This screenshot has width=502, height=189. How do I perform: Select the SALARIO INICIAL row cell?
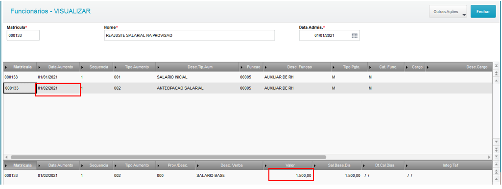pyautogui.click(x=172, y=77)
